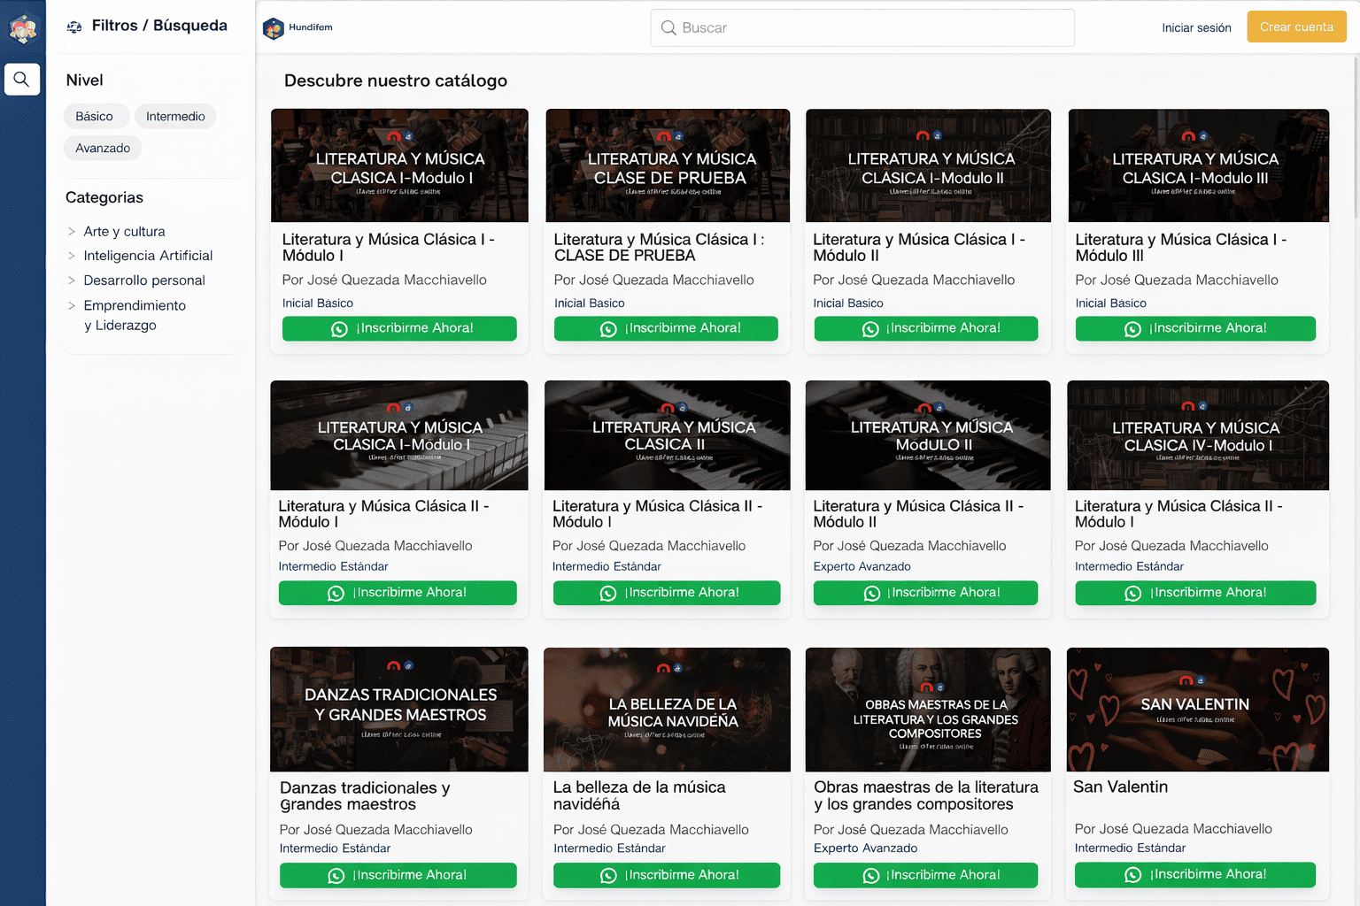Toggle the Intermedio level filter
This screenshot has height=906, width=1360.
(175, 117)
